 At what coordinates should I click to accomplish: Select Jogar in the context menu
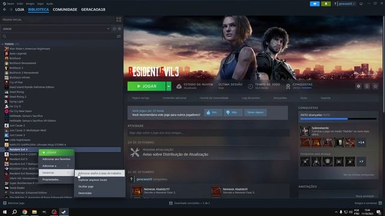[57, 152]
